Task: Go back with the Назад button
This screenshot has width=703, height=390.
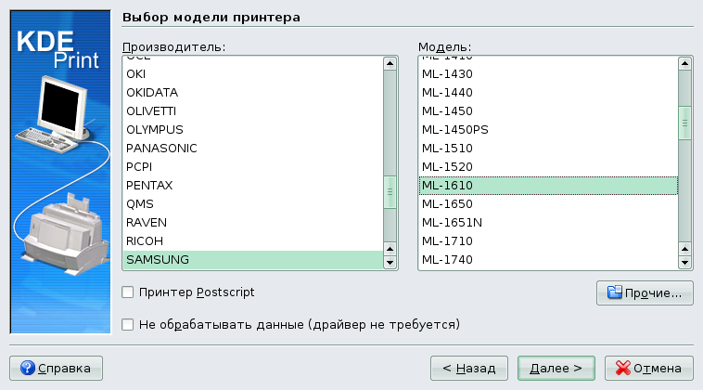Action: (469, 368)
